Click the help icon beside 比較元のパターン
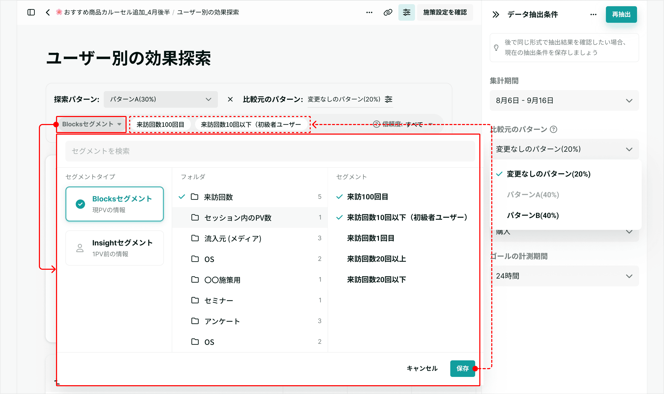Image resolution: width=664 pixels, height=394 pixels. (x=554, y=129)
